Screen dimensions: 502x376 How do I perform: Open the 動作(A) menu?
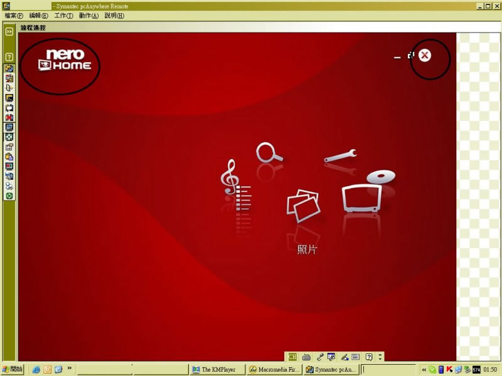coord(88,15)
